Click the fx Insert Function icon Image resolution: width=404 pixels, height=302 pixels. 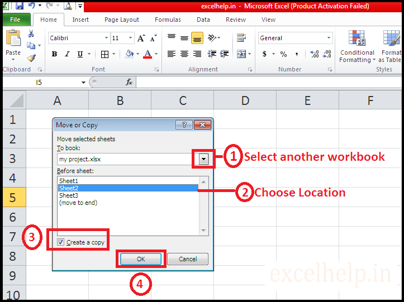129,83
